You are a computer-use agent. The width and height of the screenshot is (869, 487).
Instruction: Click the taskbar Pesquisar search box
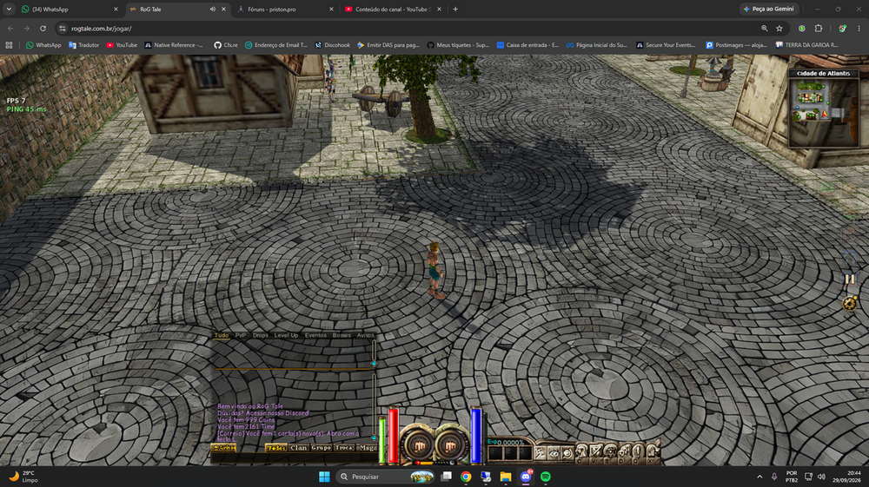click(387, 477)
